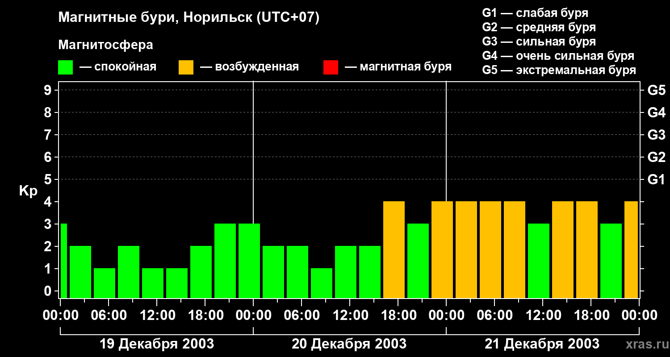The width and height of the screenshot is (670, 357).
Task: Click the green 'спокойная' legend swatch
Action: 66,67
